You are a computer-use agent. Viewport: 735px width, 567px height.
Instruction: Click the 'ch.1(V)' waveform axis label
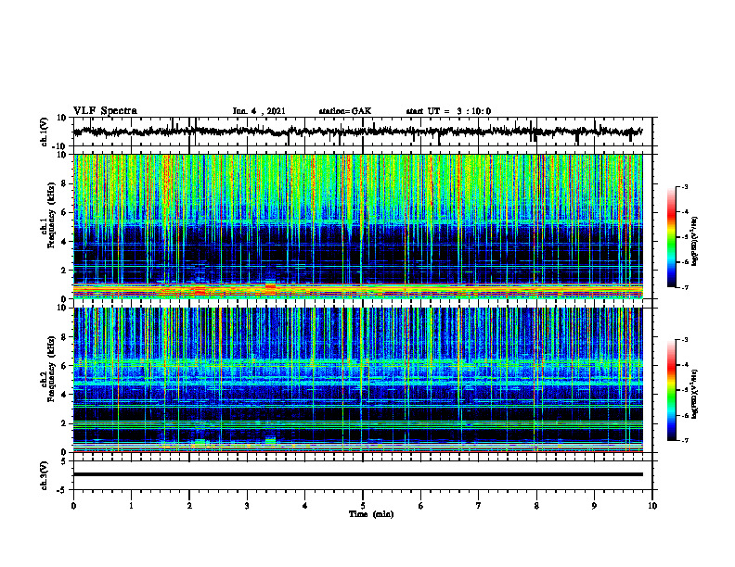[45, 132]
